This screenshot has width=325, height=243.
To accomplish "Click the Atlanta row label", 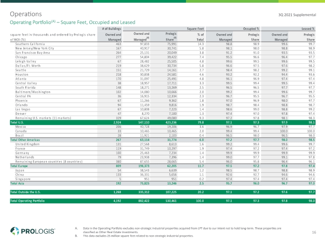I will [x=21, y=79].
